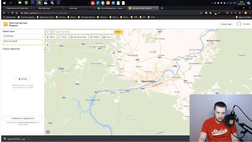Click the browser address bar URL
Viewport: 252px width, 142px height.
pos(46,13)
